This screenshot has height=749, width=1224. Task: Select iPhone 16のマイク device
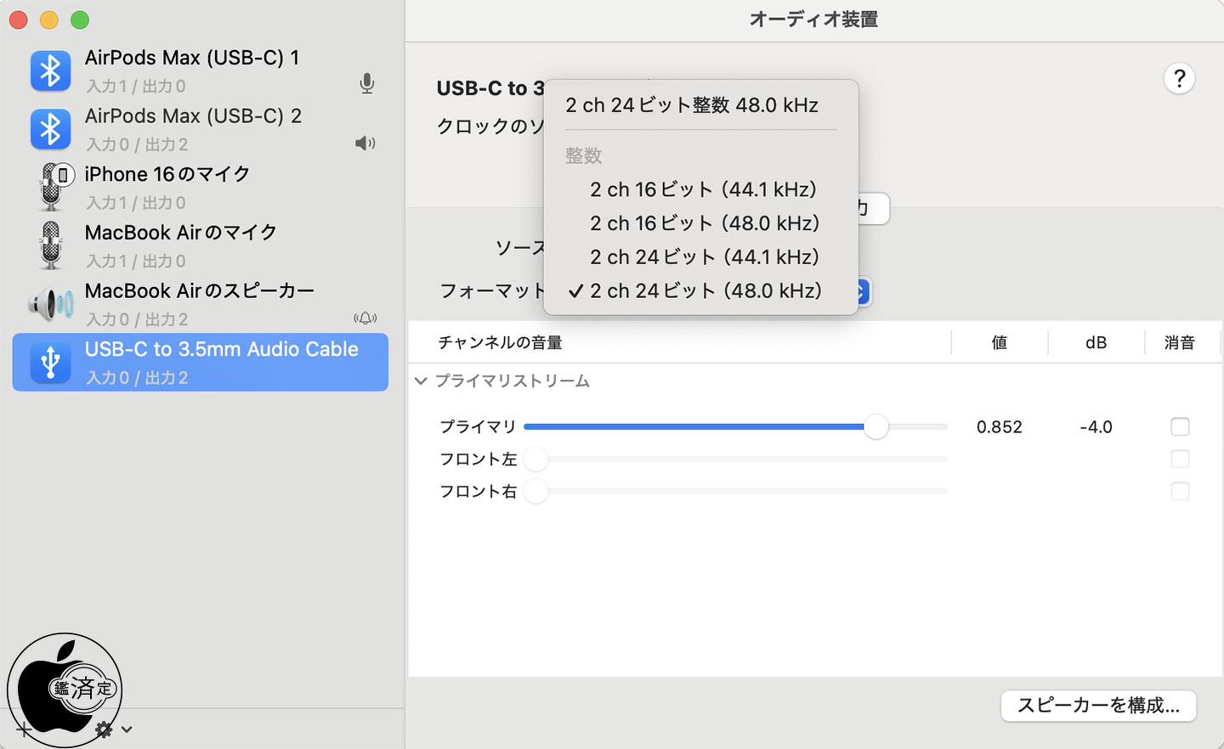point(201,187)
